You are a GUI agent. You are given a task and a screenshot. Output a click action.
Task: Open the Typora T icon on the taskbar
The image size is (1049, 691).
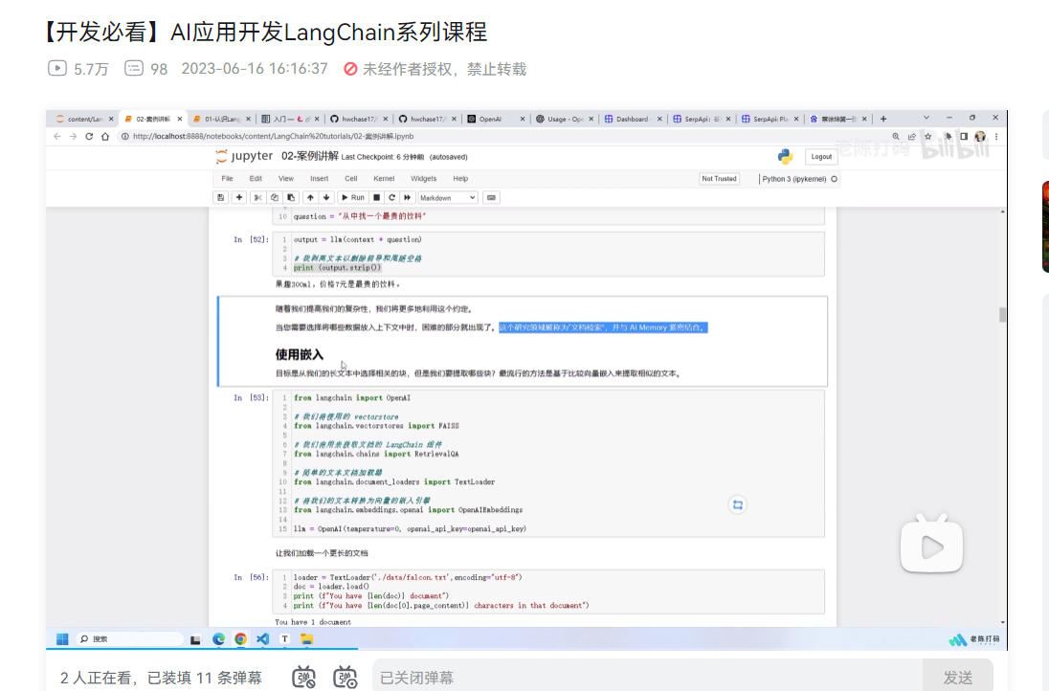[x=284, y=639]
